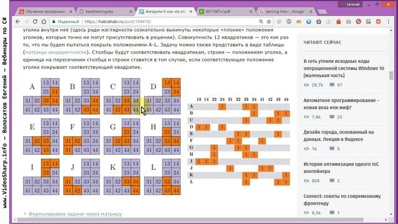Viewport: 398px width, 224px height.
Task: Click the rightmost red square extension icon
Action: pos(378,22)
